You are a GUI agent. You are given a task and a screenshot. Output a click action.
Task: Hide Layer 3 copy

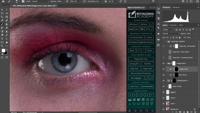[163, 86]
